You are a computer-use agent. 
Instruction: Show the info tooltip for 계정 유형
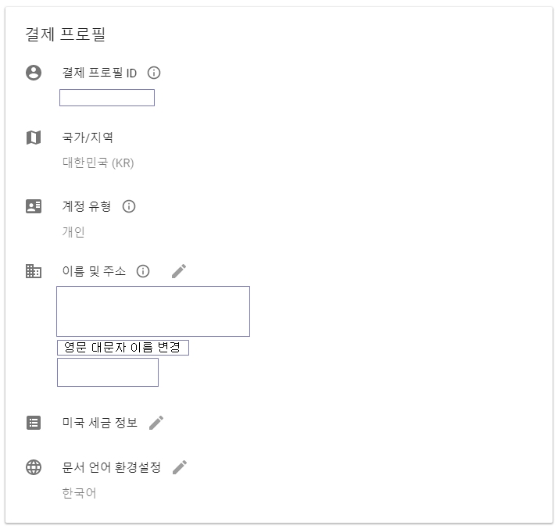(129, 206)
